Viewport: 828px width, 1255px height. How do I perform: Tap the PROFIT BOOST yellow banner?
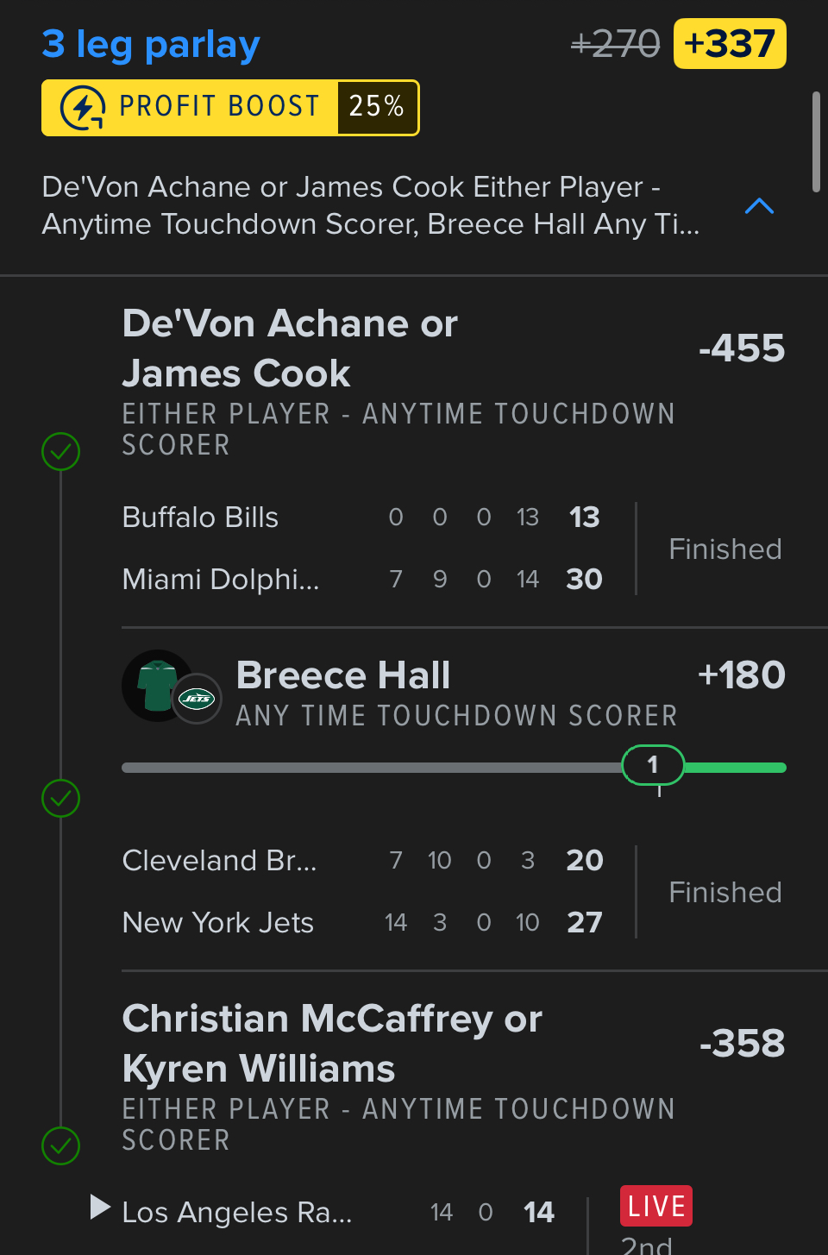(218, 107)
